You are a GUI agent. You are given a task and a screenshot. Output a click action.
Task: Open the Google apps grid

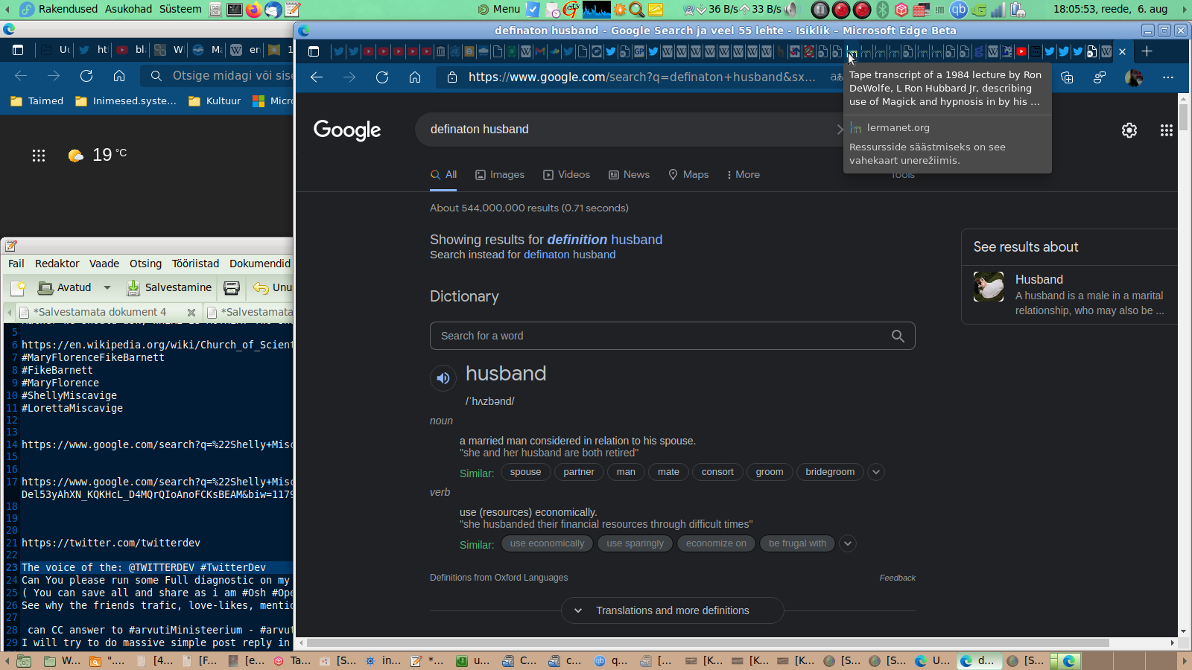click(1167, 130)
